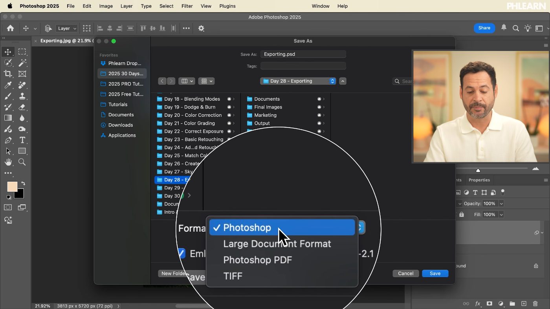
Task: Toggle the lock all layer icon
Action: pos(462,214)
